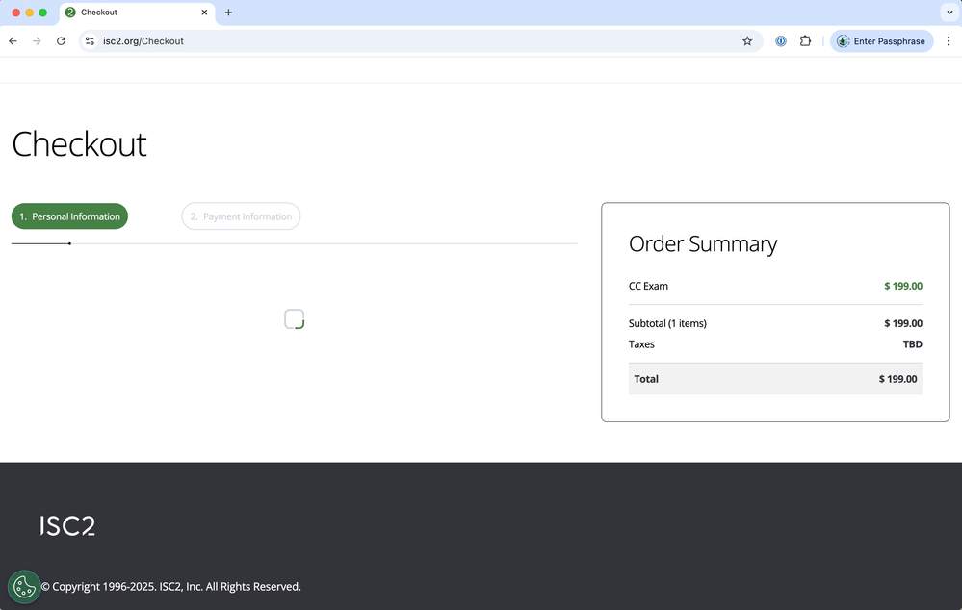
Task: Click the CC Exam line in Order Summary
Action: pos(648,286)
